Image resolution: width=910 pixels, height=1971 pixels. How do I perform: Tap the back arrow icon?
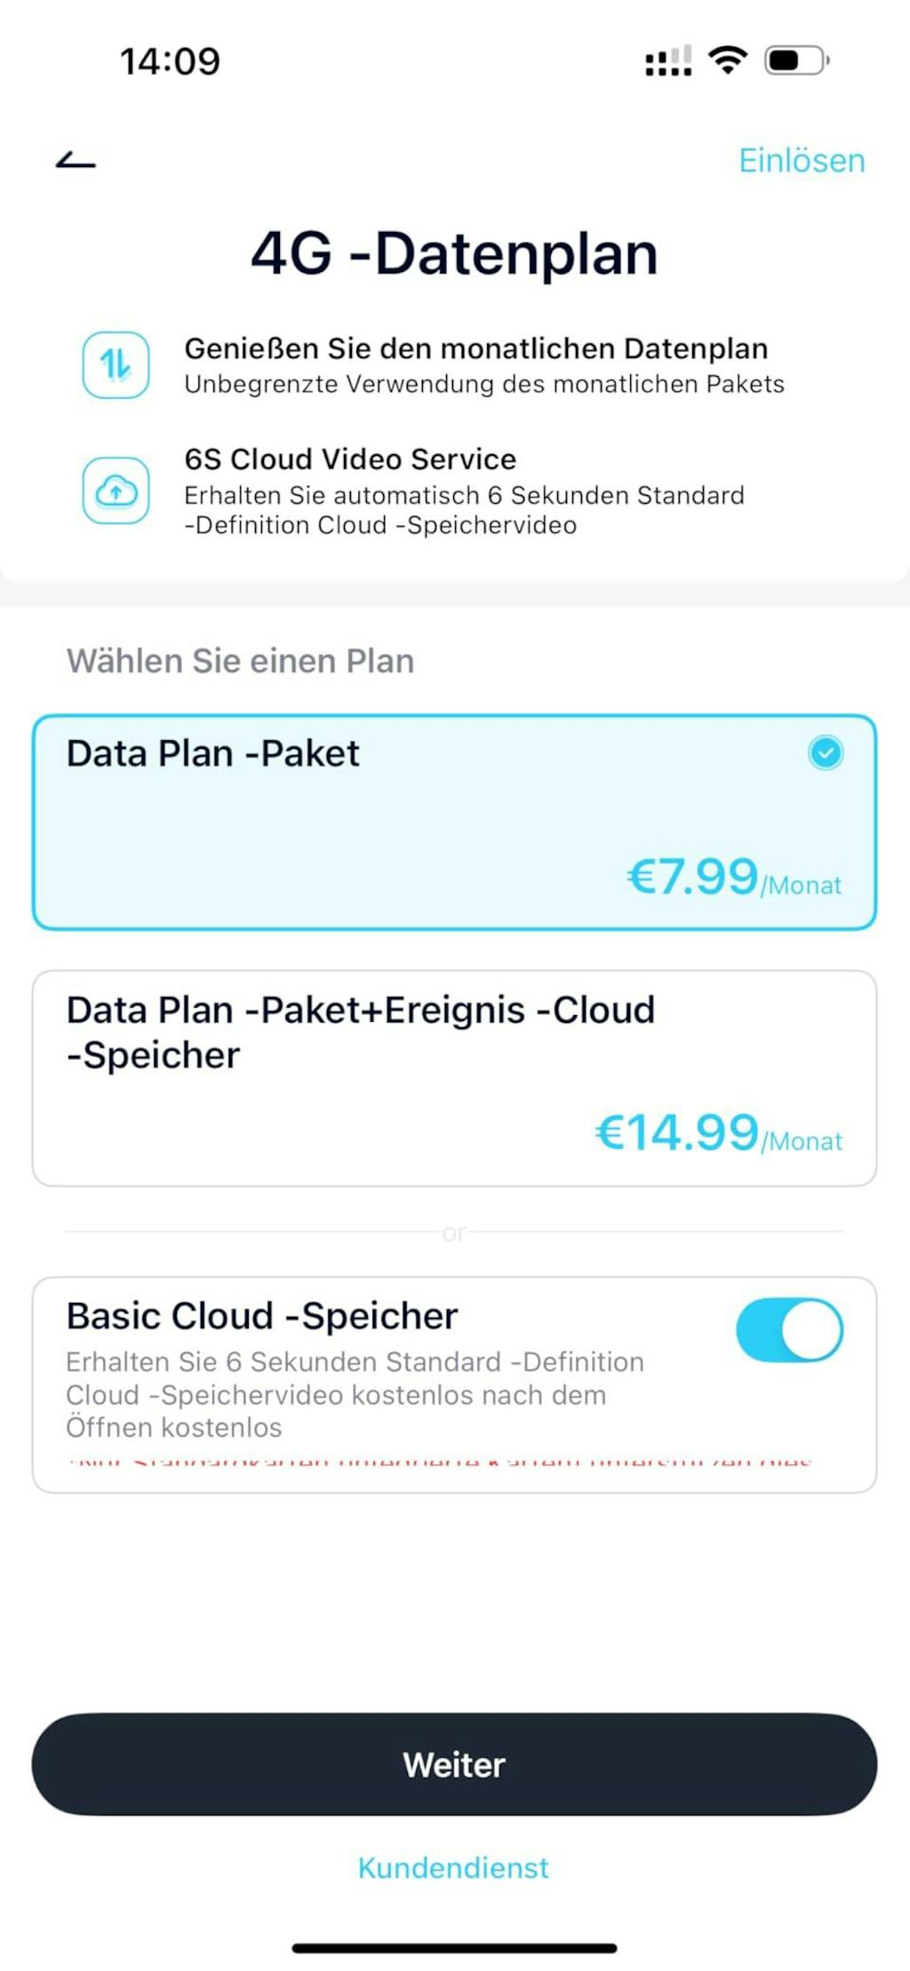[76, 161]
